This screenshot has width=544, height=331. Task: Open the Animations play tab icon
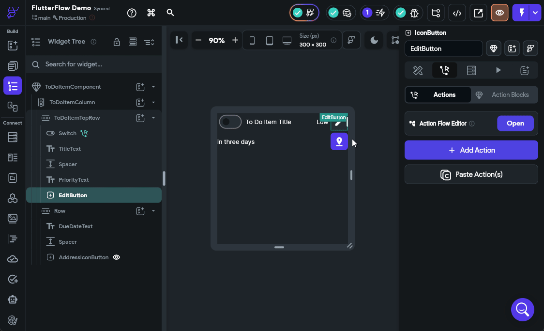(x=498, y=70)
